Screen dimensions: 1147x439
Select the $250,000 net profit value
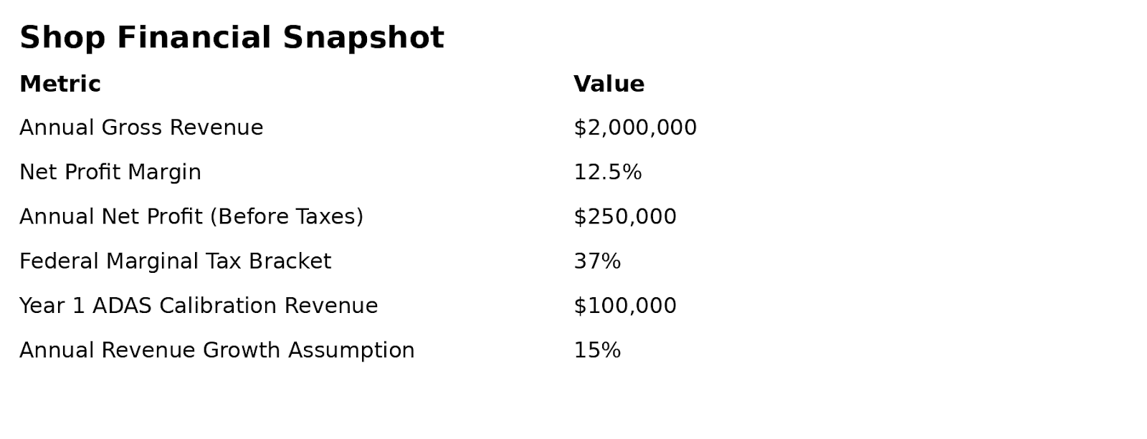tap(624, 217)
